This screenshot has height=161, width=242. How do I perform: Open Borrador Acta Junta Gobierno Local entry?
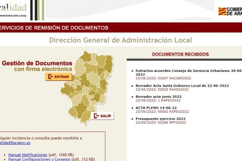pos(182,86)
